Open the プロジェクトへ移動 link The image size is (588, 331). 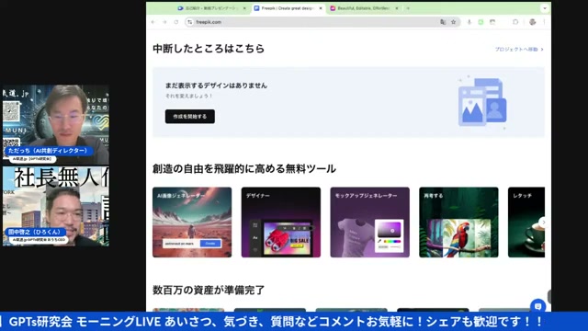click(519, 49)
